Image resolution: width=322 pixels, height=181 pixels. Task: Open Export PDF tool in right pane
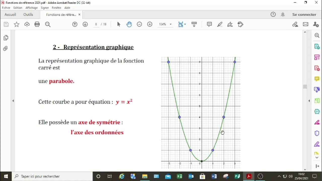coord(317,47)
